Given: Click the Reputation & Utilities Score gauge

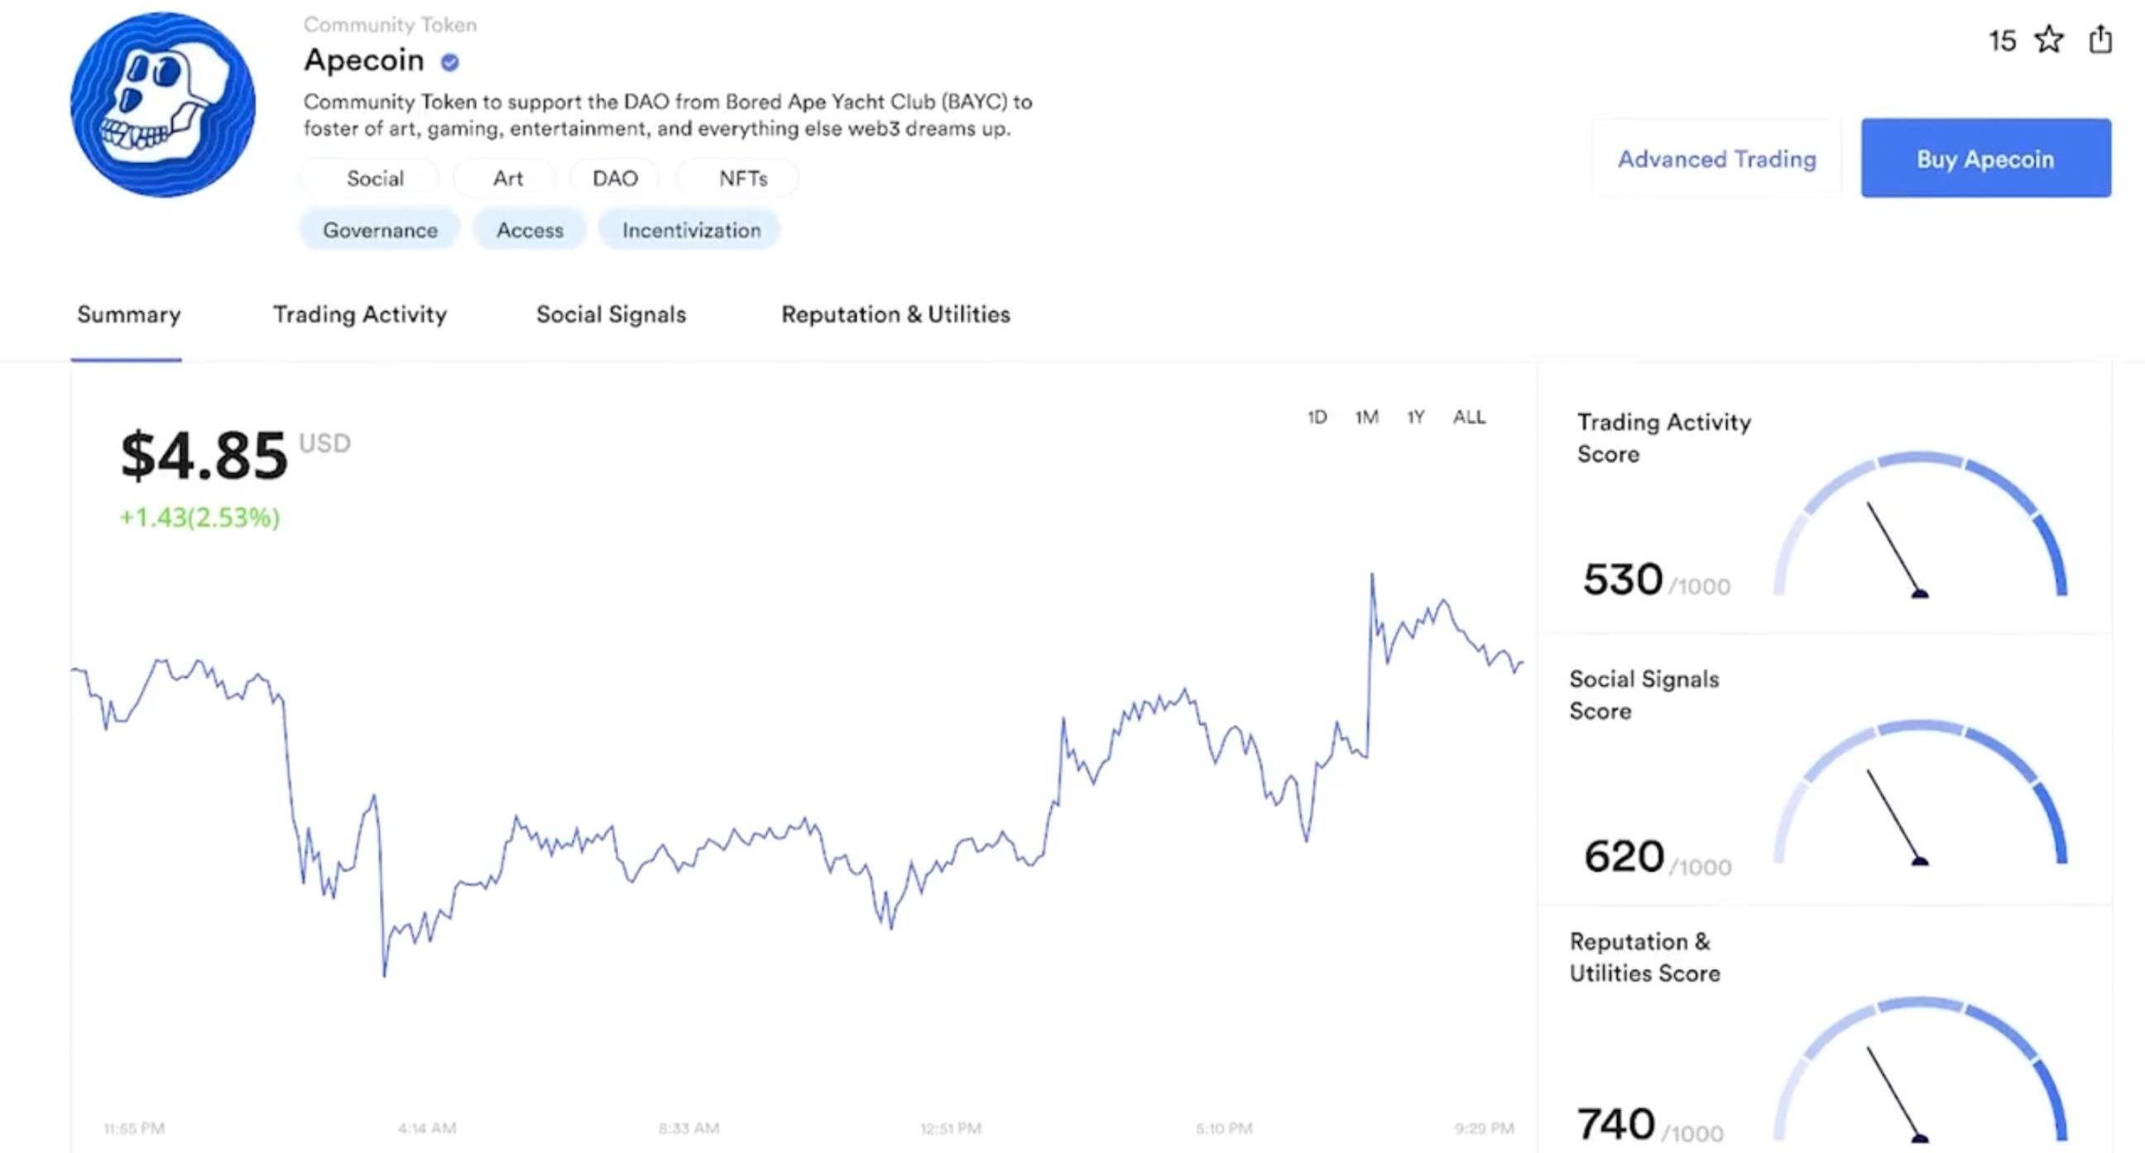Looking at the screenshot, I should click(1920, 1069).
